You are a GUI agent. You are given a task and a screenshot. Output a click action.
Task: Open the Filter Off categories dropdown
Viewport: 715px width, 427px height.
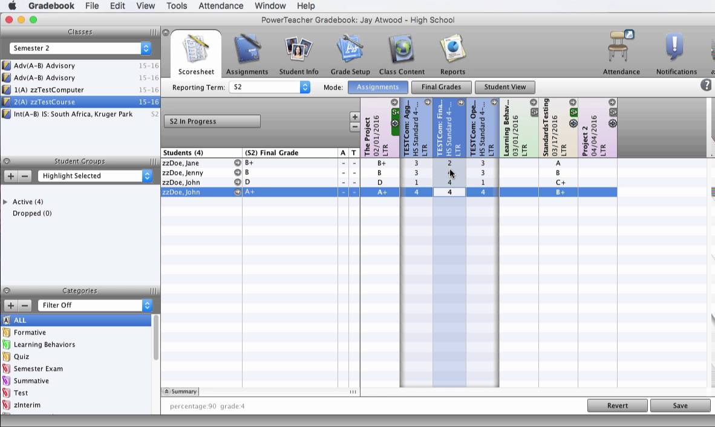(x=95, y=305)
